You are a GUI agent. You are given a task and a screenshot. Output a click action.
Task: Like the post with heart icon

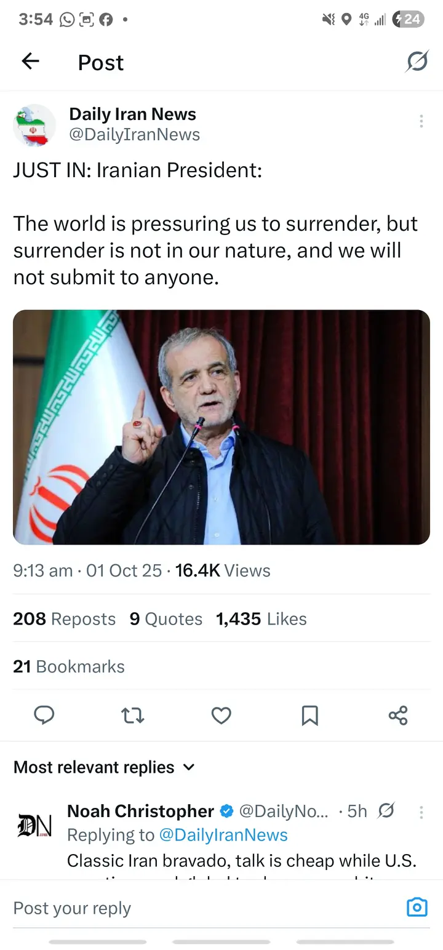pos(221,715)
